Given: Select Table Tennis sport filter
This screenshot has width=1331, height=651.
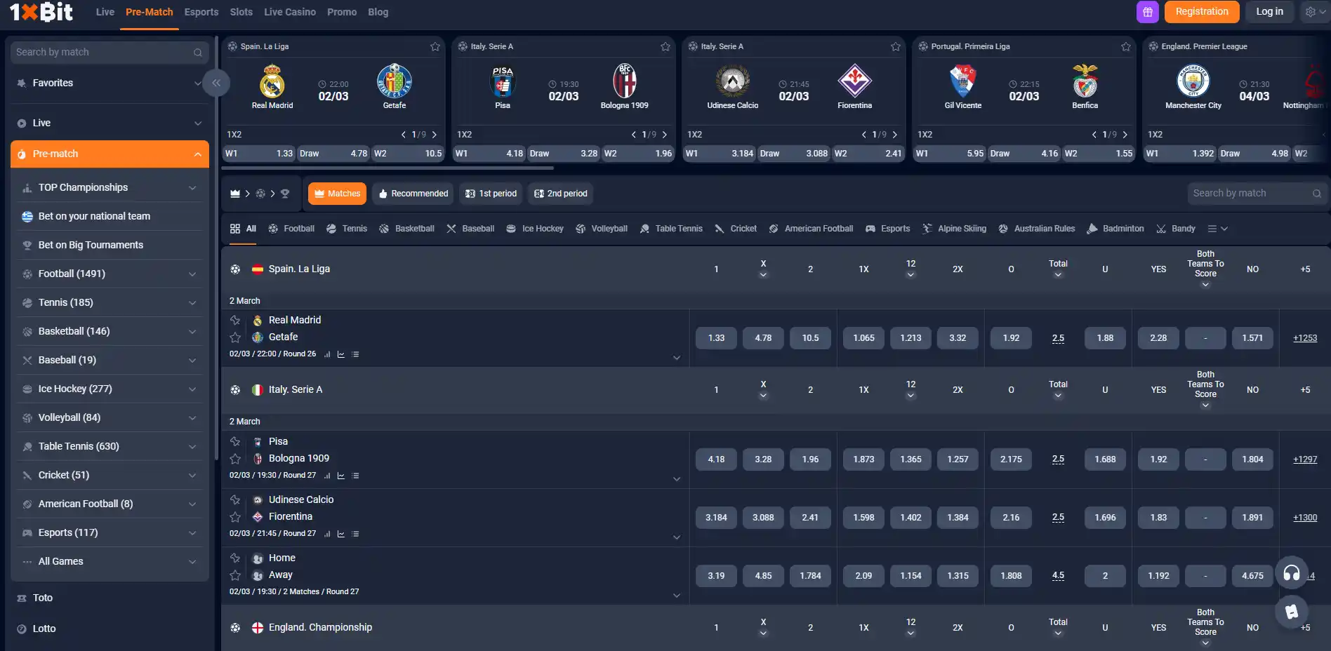Looking at the screenshot, I should (671, 229).
